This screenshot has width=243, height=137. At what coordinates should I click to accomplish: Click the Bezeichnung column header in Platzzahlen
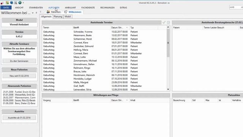coord(181,100)
